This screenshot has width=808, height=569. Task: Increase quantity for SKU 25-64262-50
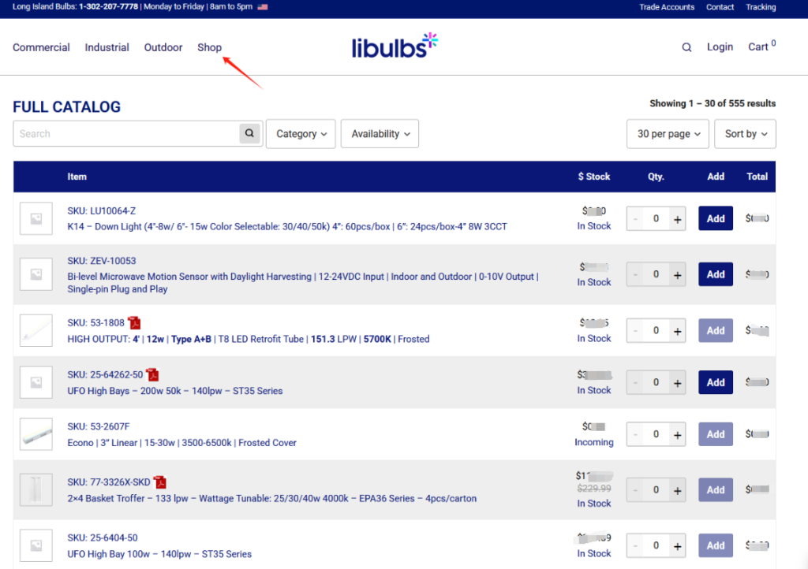point(677,383)
